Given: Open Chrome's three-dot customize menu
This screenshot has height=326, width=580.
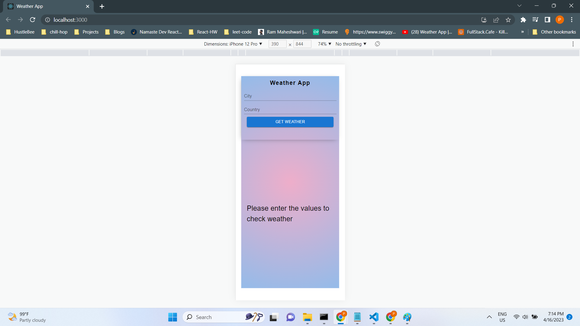Looking at the screenshot, I should pyautogui.click(x=572, y=20).
